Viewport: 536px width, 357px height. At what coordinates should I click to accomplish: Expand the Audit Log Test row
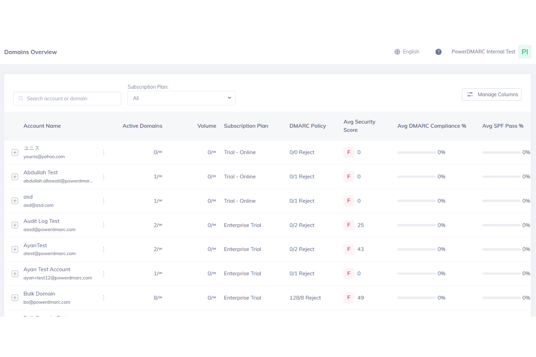point(15,225)
